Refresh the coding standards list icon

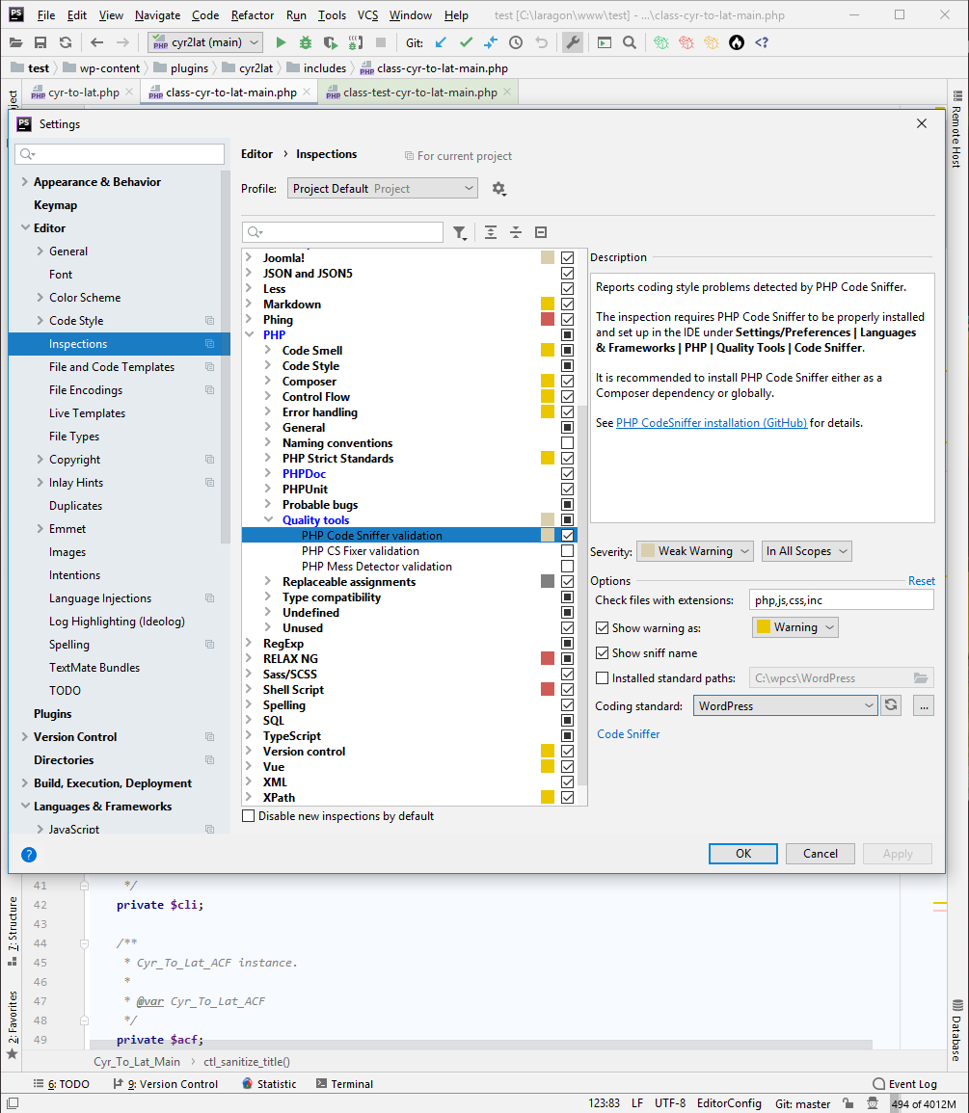pyautogui.click(x=891, y=705)
